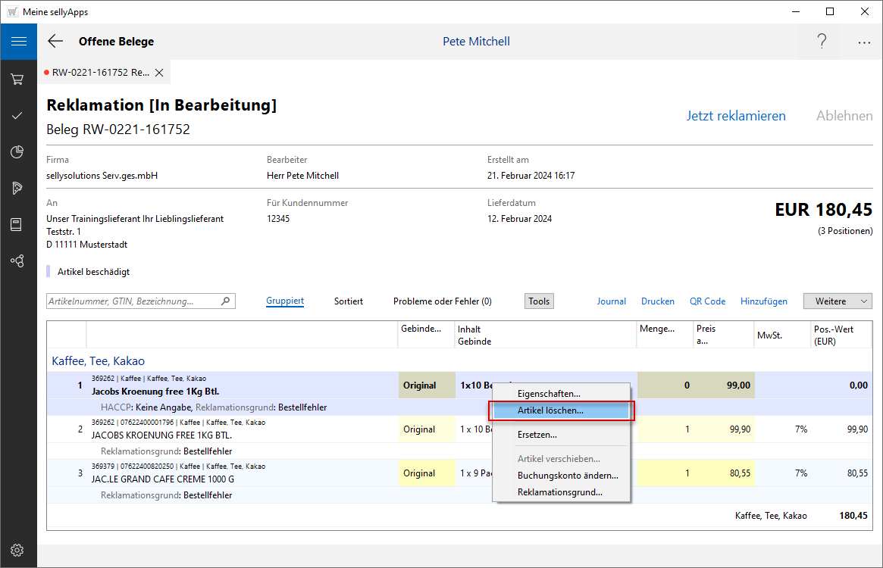Click the checkmark sidebar icon
The width and height of the screenshot is (883, 568).
pyautogui.click(x=17, y=116)
